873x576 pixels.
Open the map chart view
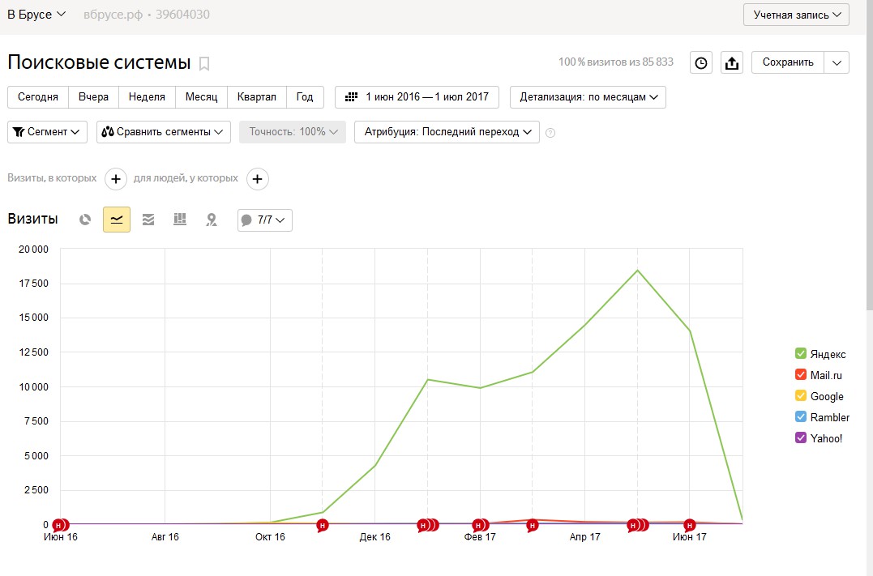pyautogui.click(x=212, y=220)
